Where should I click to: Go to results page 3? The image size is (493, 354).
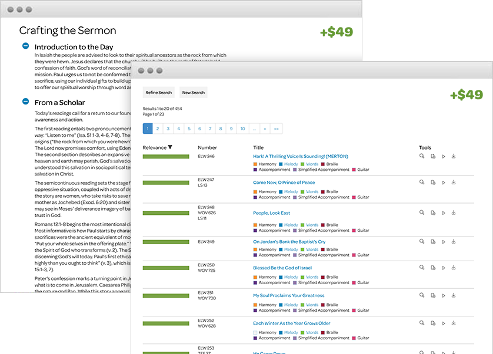(168, 129)
